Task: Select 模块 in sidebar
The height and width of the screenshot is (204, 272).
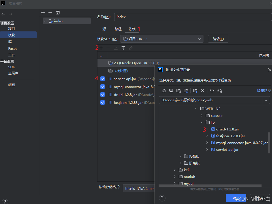Action: coord(18,35)
